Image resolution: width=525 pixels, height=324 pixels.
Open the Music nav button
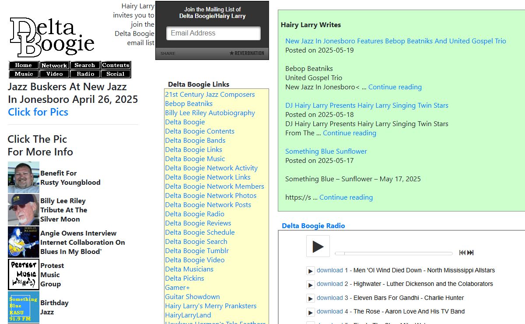tap(24, 74)
